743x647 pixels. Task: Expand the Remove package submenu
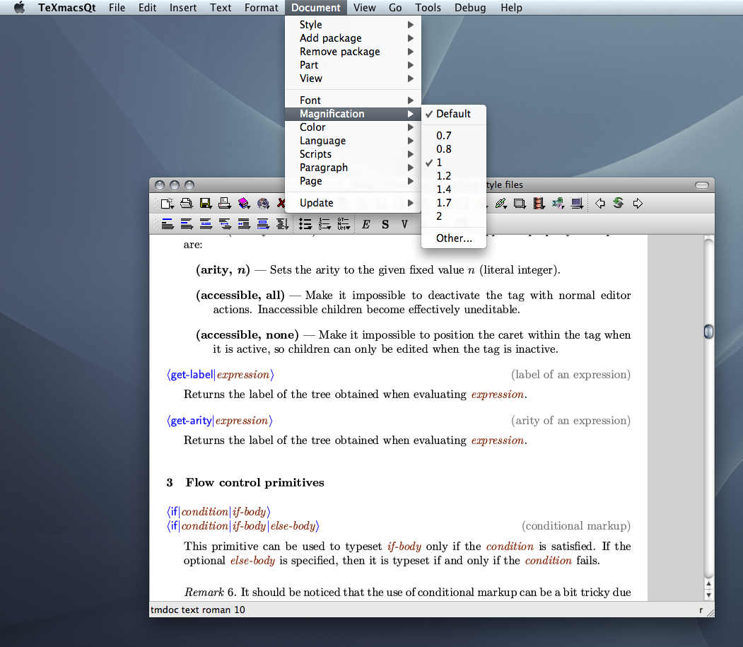353,52
